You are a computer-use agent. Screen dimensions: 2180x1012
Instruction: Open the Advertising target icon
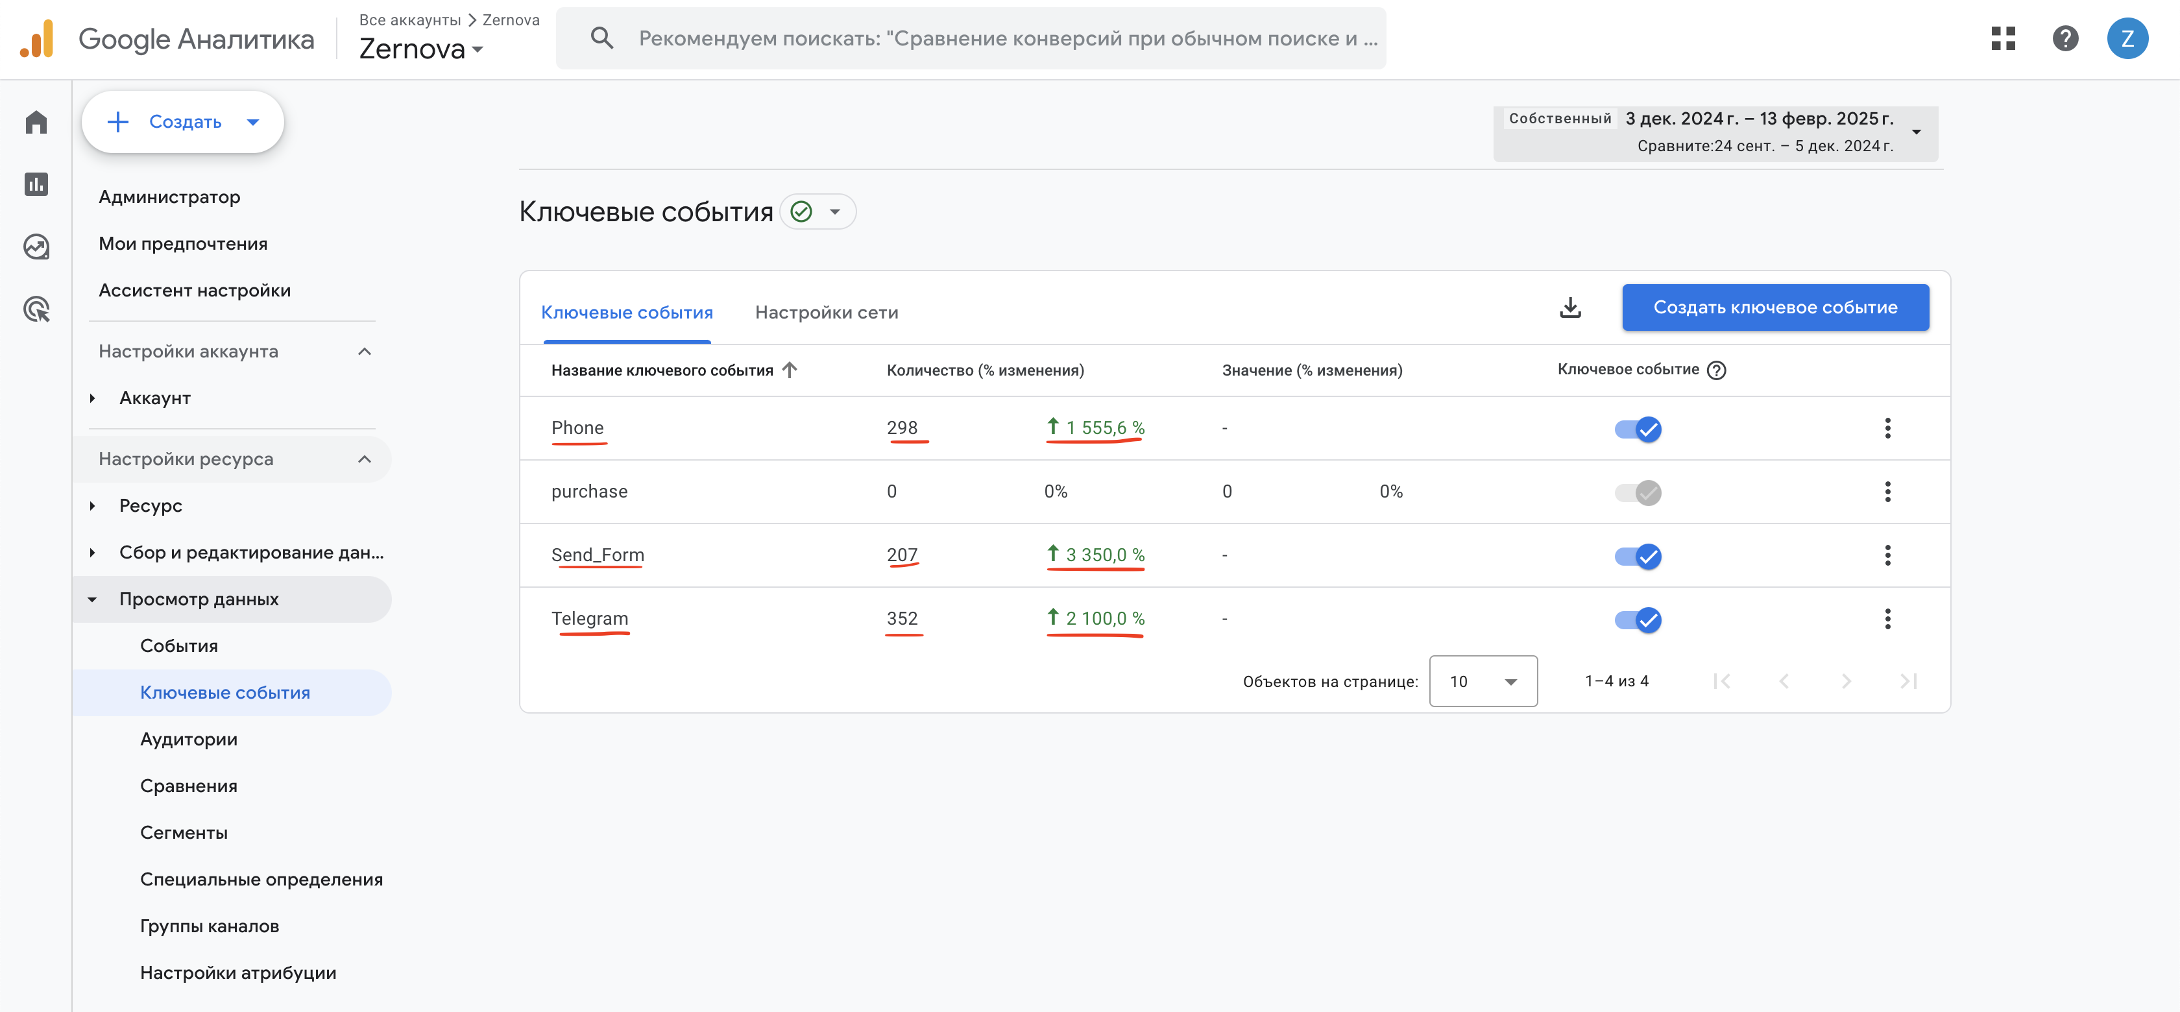pyautogui.click(x=36, y=309)
